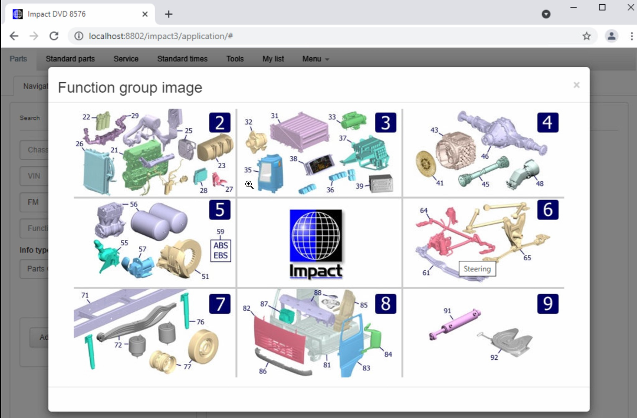Image resolution: width=637 pixels, height=418 pixels.
Task: Select the miscellaneous group 9 image
Action: pyautogui.click(x=483, y=333)
